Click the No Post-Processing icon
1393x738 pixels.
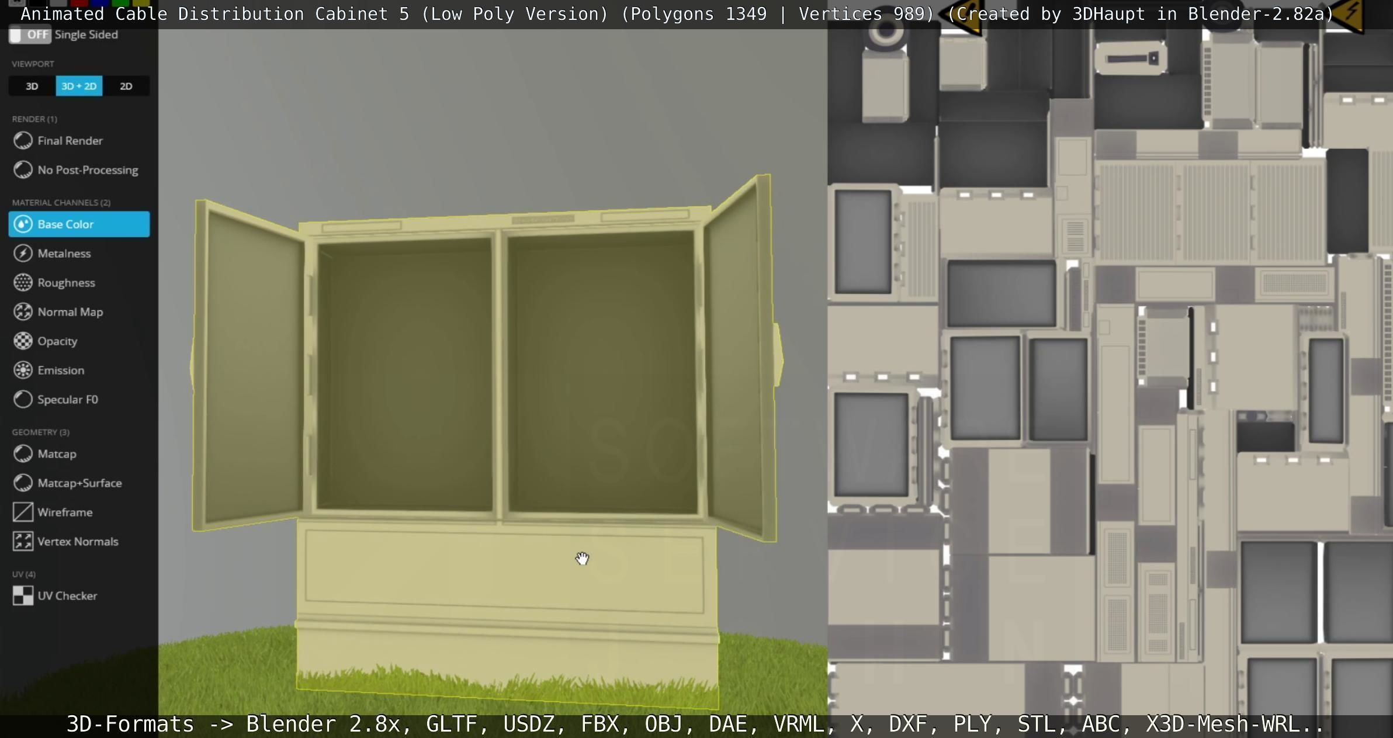click(x=23, y=170)
